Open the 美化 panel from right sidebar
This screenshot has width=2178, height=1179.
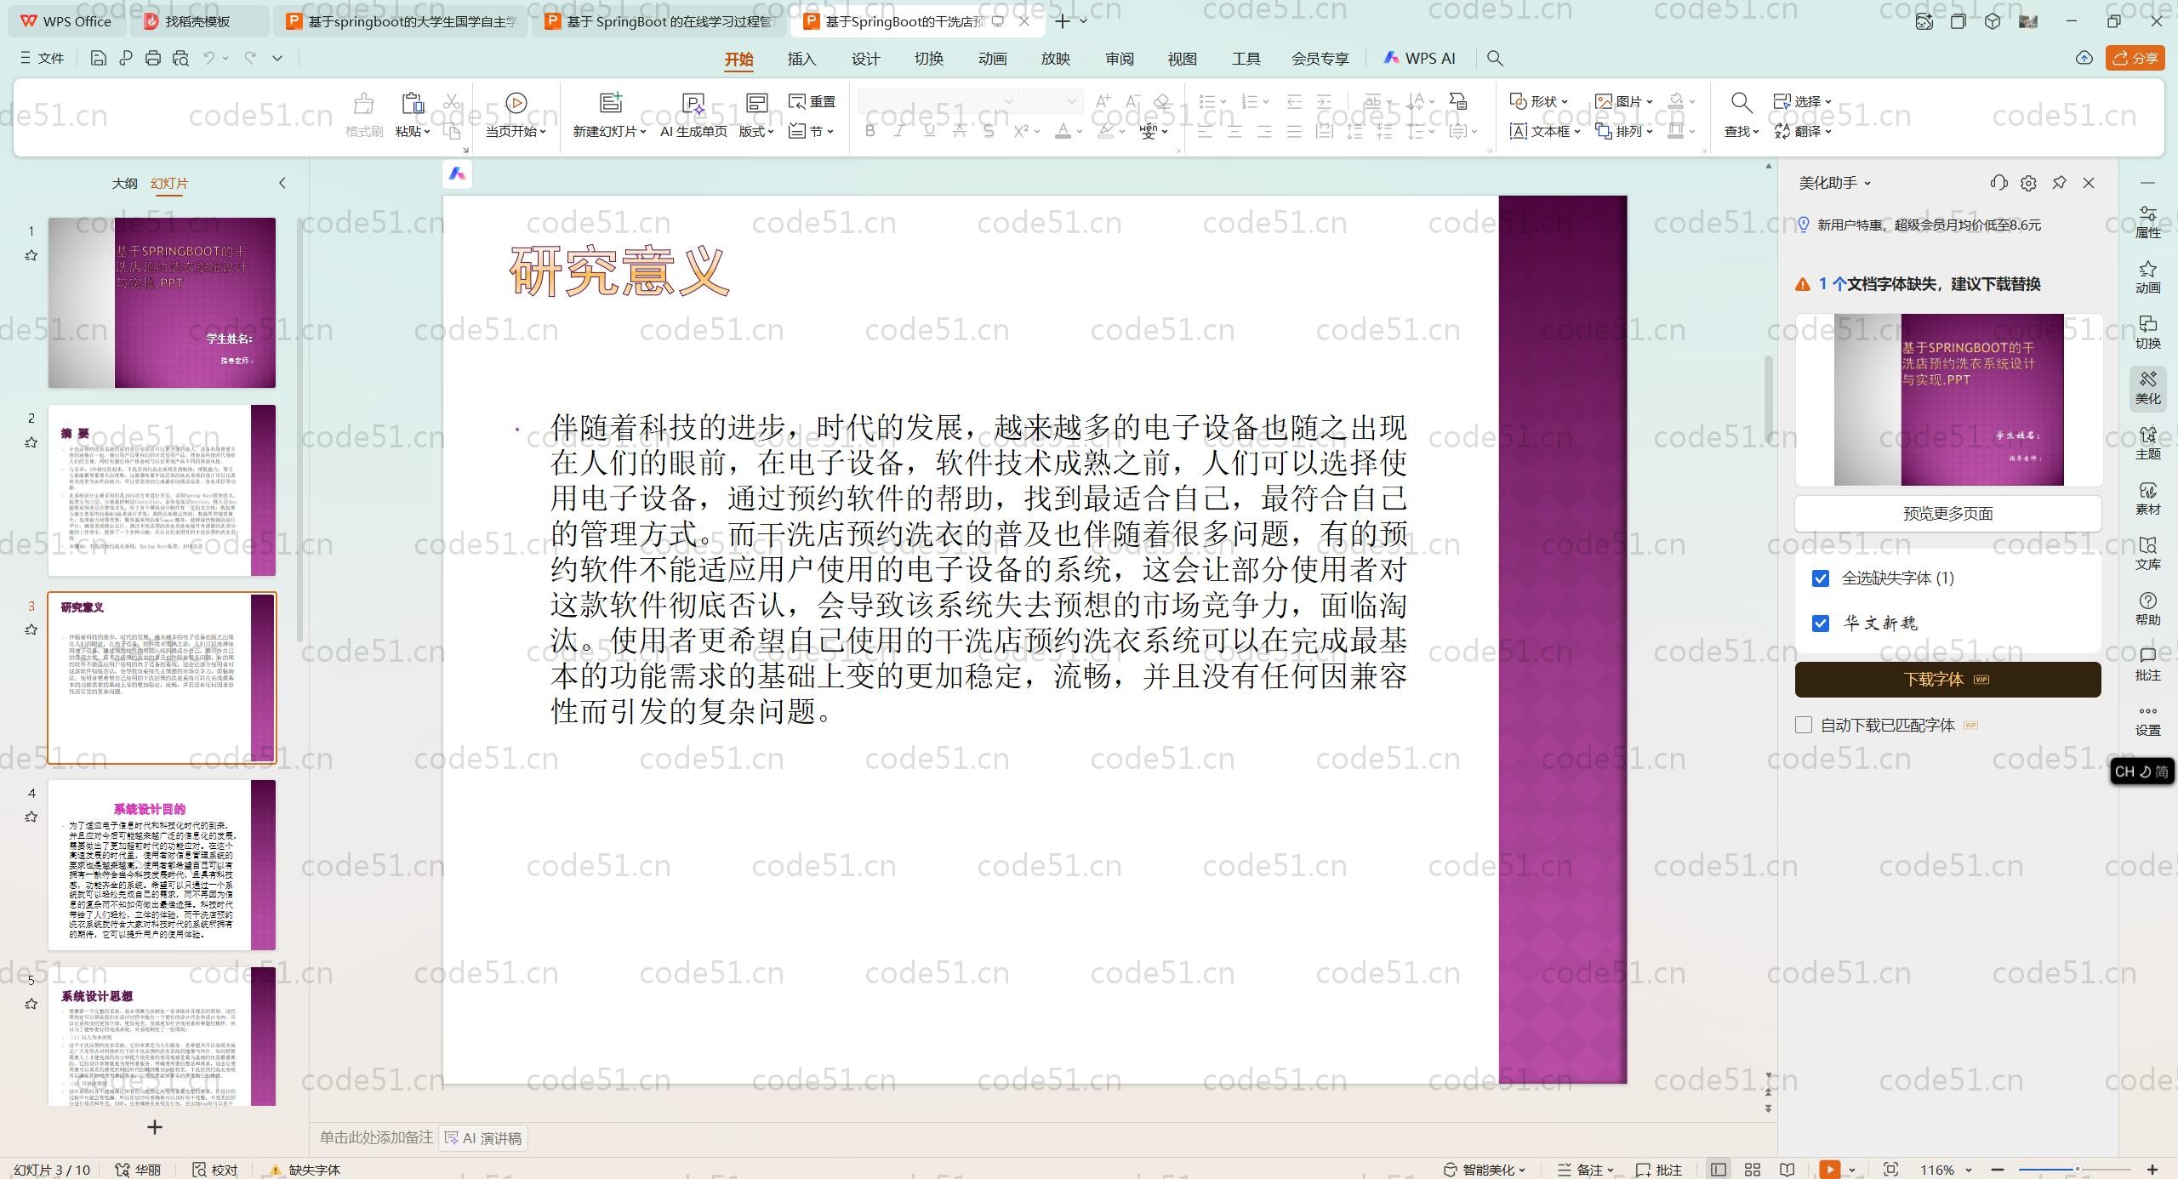(2147, 387)
